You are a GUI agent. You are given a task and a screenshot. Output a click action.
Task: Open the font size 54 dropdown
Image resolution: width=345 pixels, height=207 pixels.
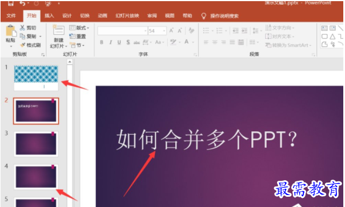point(164,31)
